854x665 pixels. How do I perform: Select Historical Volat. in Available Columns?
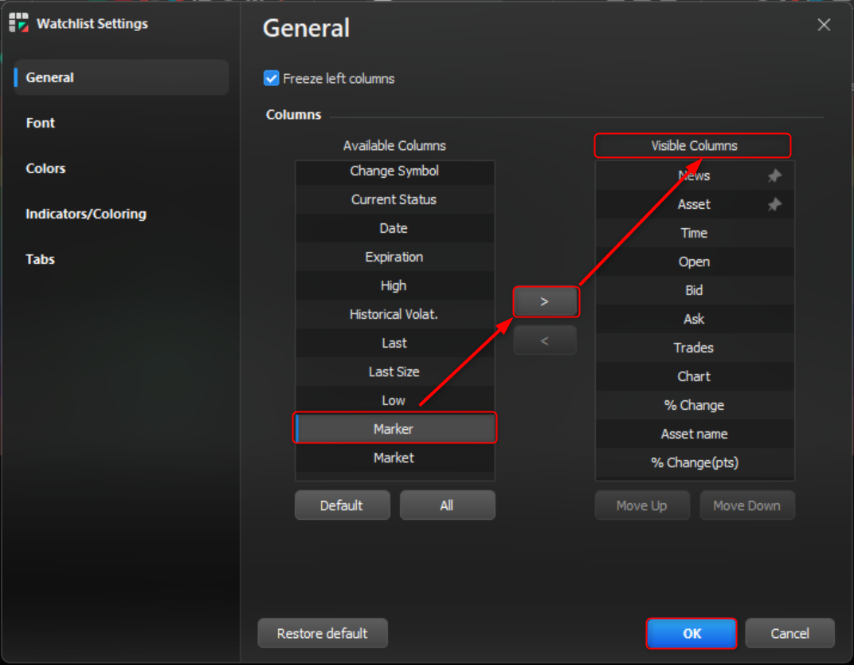(394, 314)
